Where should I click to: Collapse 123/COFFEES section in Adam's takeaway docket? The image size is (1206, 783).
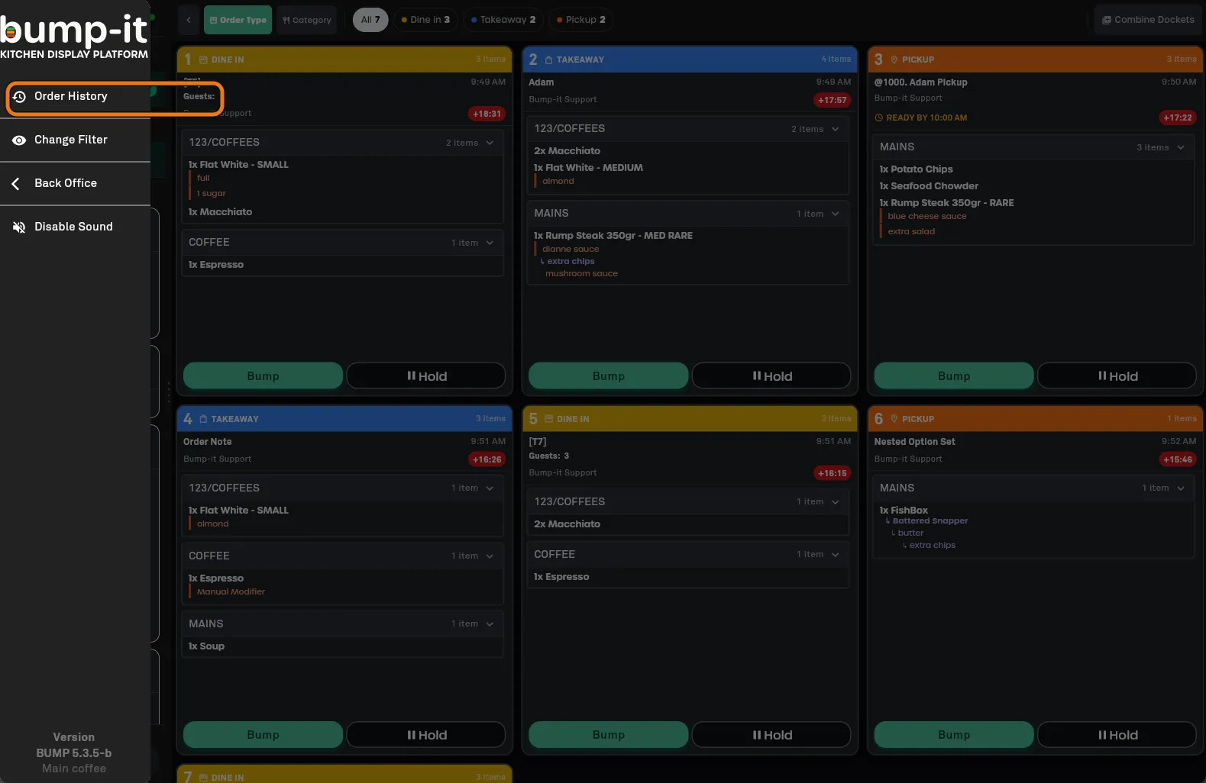(x=835, y=129)
